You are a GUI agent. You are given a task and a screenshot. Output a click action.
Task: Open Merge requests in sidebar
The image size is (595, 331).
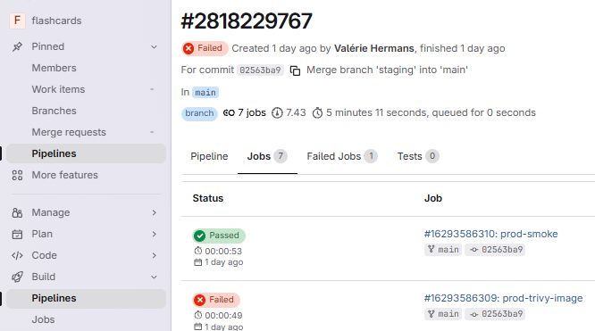[69, 132]
